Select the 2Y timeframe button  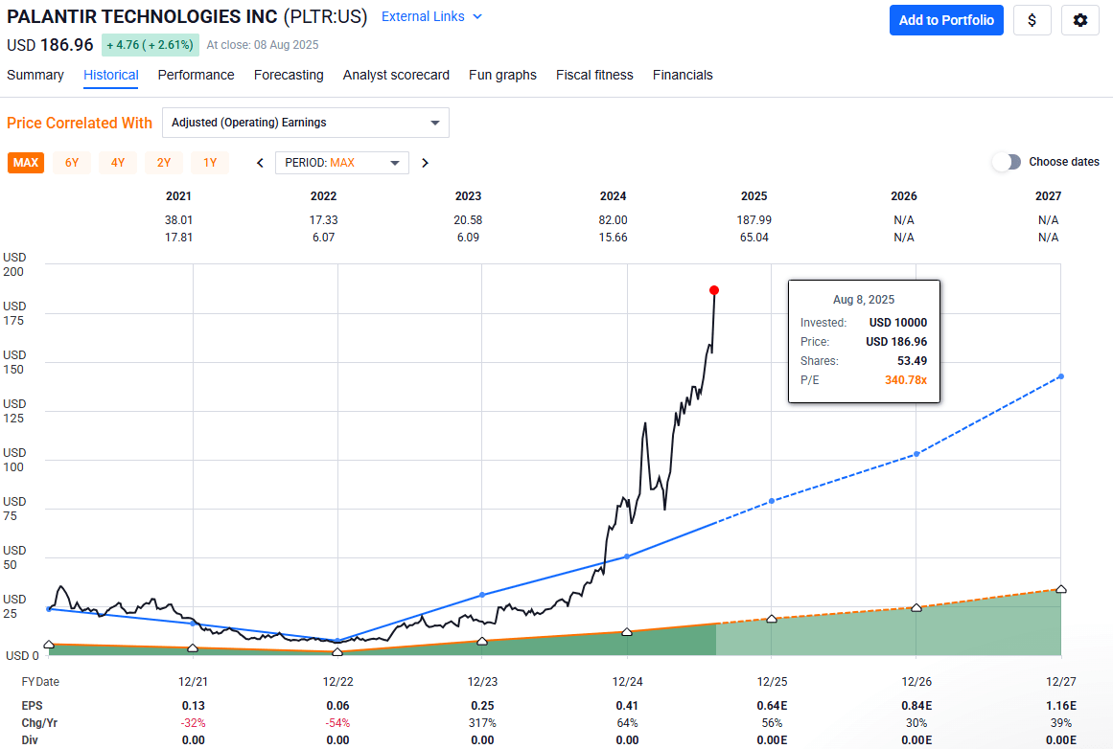[x=163, y=163]
